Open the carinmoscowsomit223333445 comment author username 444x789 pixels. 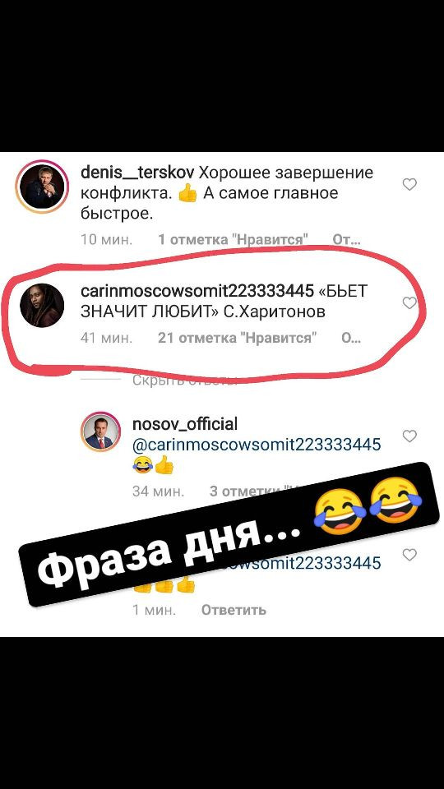(x=197, y=291)
